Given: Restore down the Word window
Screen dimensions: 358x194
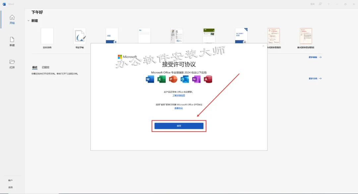Looking at the screenshot, I should tap(345, 4).
